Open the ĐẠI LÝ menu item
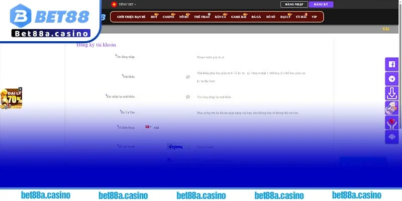Screen dimensions: 402x201 285,17
